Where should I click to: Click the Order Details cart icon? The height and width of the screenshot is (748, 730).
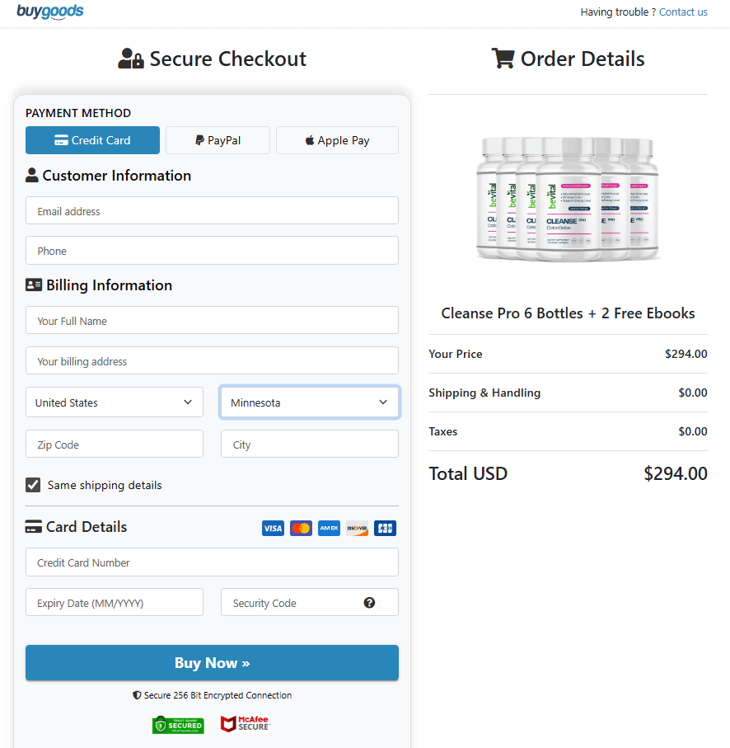tap(501, 58)
